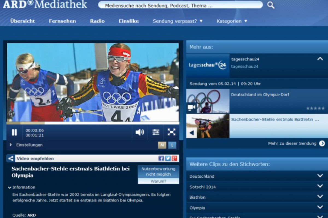Pause the video playback
Screen dimensions: 328x218
[14, 132]
